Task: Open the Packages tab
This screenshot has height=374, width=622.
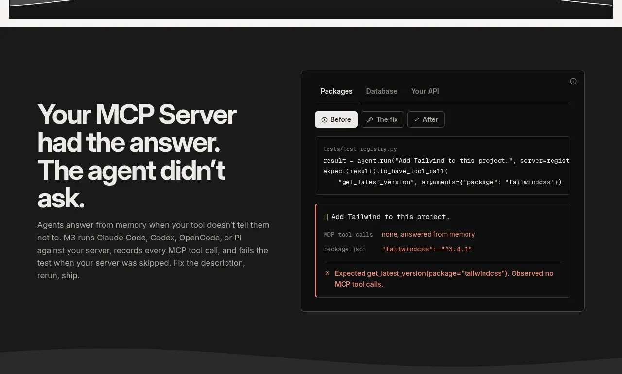Action: coord(337,91)
